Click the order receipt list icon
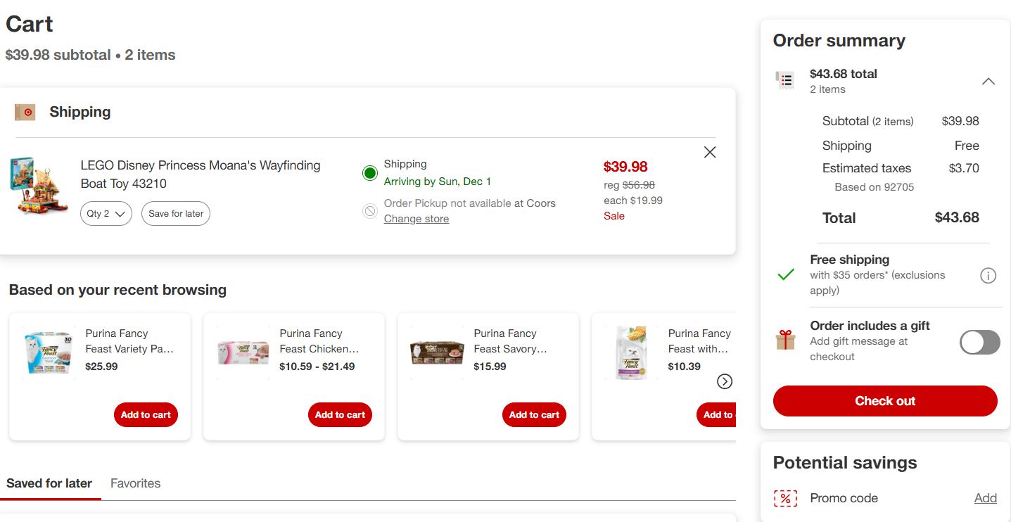 tap(785, 80)
